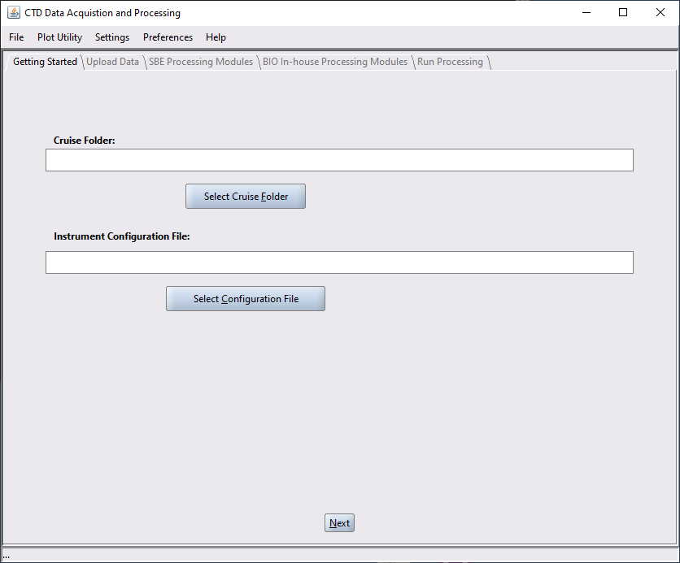Focus the Instrument Configuration File field
Screen dimensions: 680x563
click(x=339, y=262)
